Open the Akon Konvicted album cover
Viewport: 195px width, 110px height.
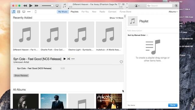coord(109,101)
